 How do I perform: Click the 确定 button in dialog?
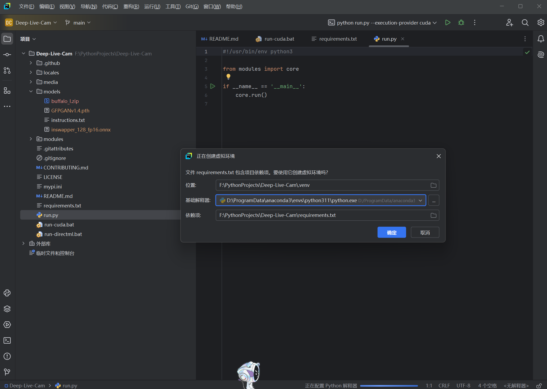coord(391,233)
